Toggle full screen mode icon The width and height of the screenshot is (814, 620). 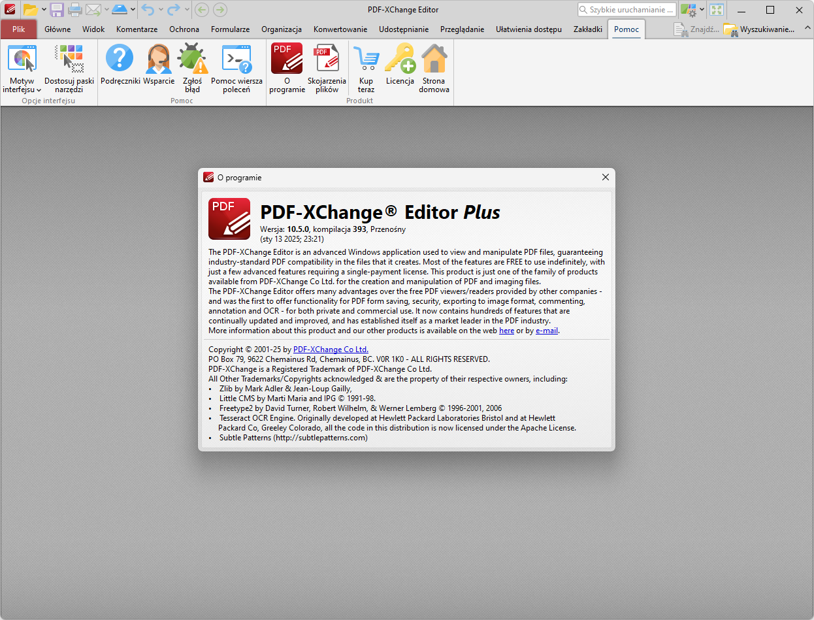coord(717,10)
